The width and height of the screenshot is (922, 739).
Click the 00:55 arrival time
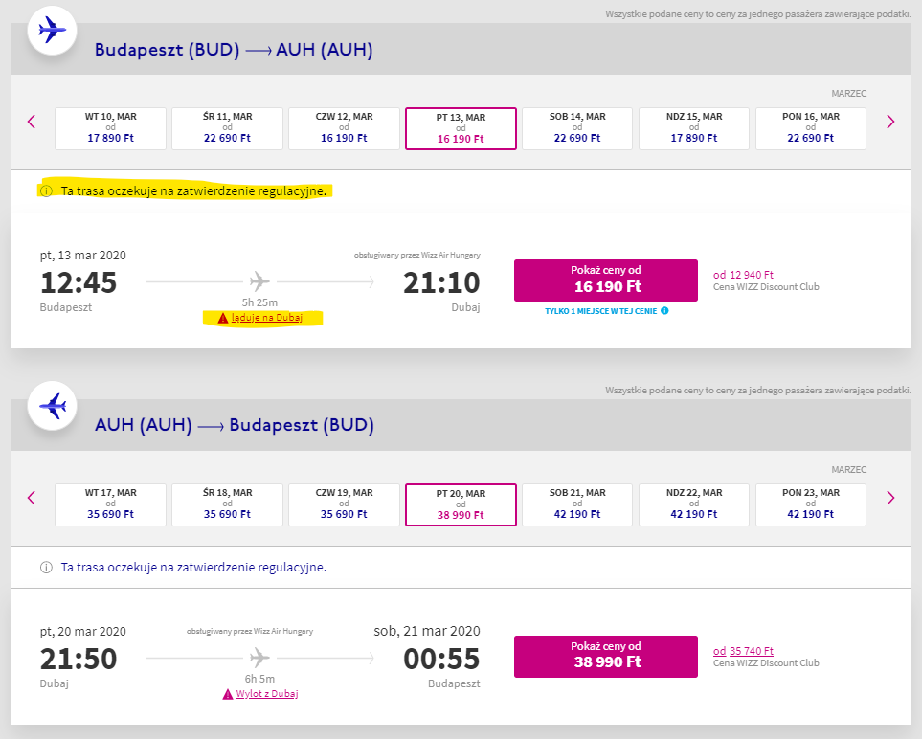[x=441, y=659]
